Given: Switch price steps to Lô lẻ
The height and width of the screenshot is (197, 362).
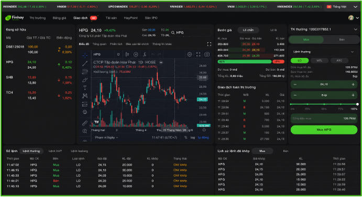Looking at the screenshot, I should [x=273, y=30].
